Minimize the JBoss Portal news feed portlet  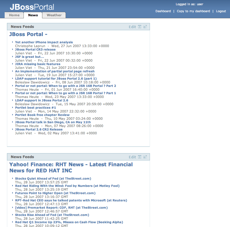pos(140,27)
